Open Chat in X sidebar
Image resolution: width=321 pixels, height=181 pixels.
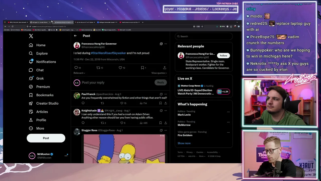[36, 70]
